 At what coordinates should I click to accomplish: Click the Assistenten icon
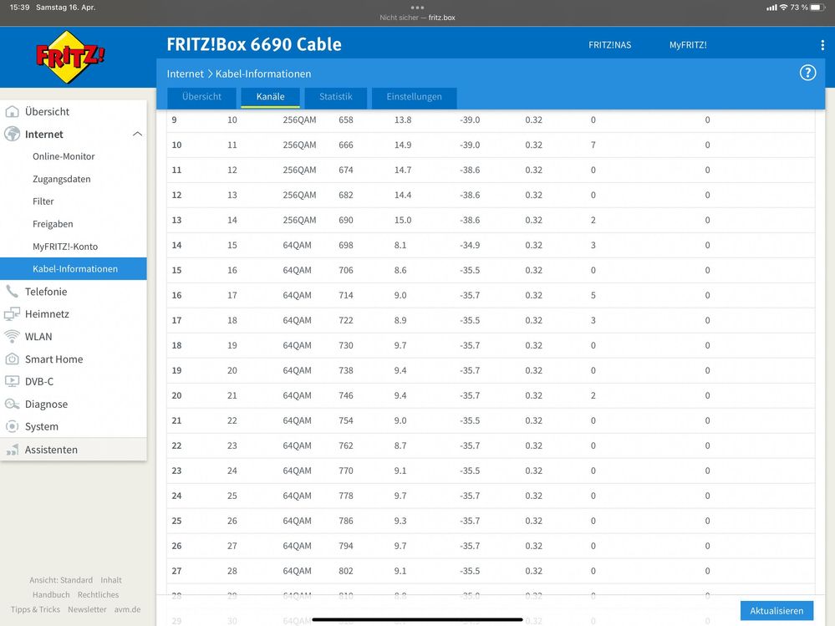pos(12,450)
